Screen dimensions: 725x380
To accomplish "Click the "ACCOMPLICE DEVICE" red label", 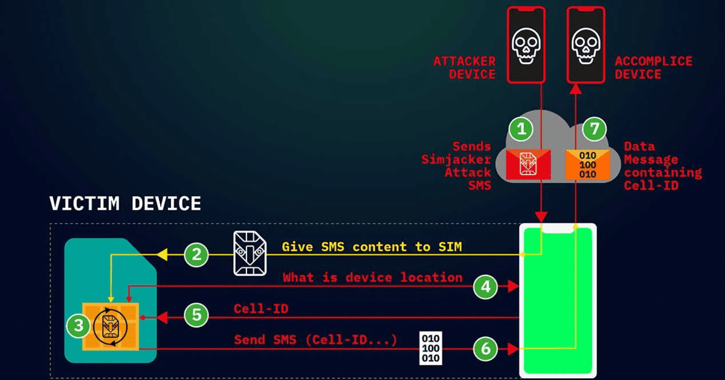I will [653, 68].
